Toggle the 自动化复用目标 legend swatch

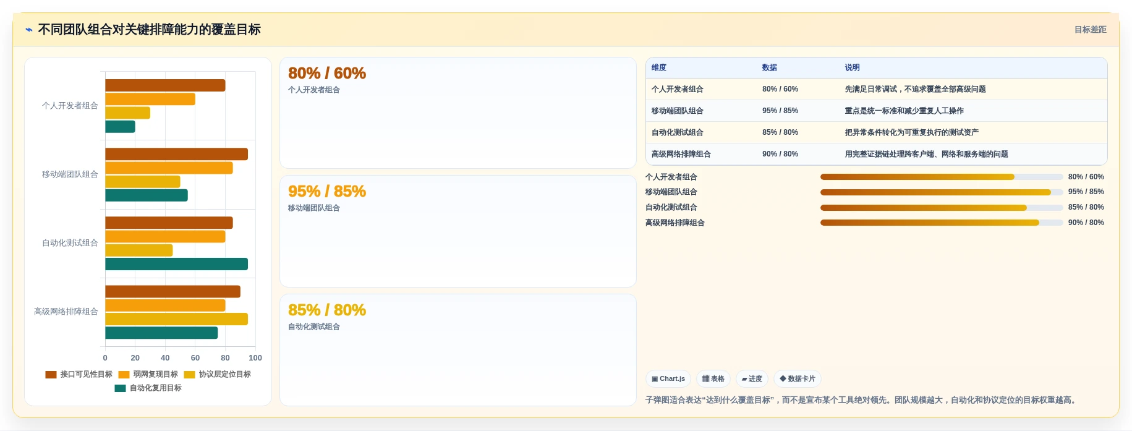pos(120,388)
